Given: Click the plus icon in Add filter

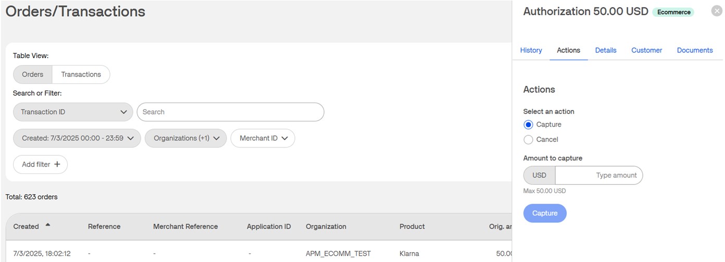Looking at the screenshot, I should tap(57, 165).
